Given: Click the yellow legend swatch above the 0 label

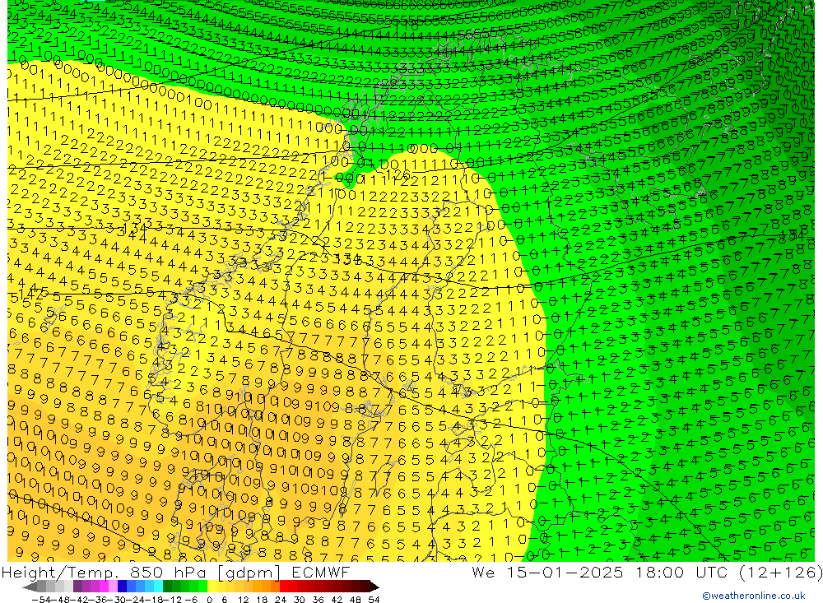Looking at the screenshot, I should [x=212, y=587].
